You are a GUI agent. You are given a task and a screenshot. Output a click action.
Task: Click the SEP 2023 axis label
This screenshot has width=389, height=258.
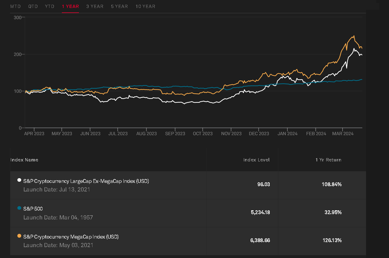(x=175, y=134)
